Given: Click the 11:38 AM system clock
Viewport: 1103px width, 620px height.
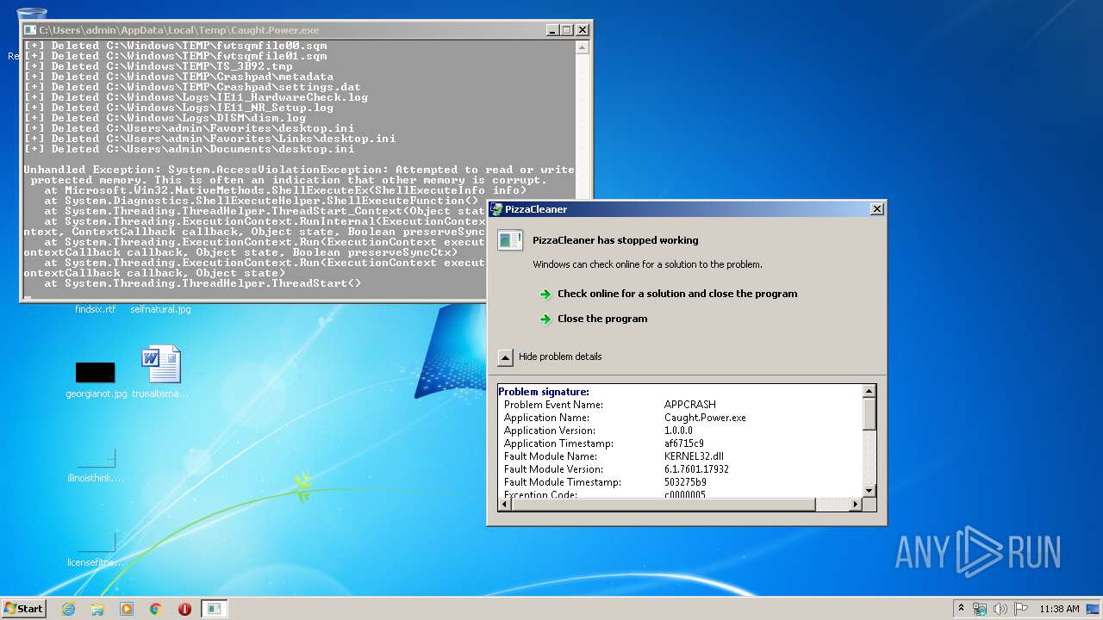Looking at the screenshot, I should (1059, 609).
